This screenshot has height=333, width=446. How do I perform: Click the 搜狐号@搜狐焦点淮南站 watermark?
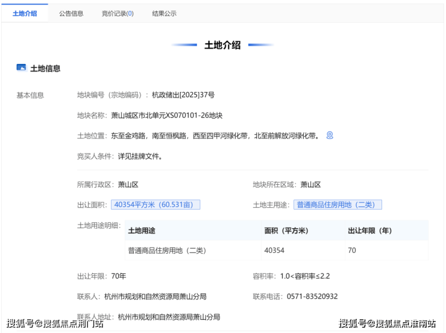[387, 324]
